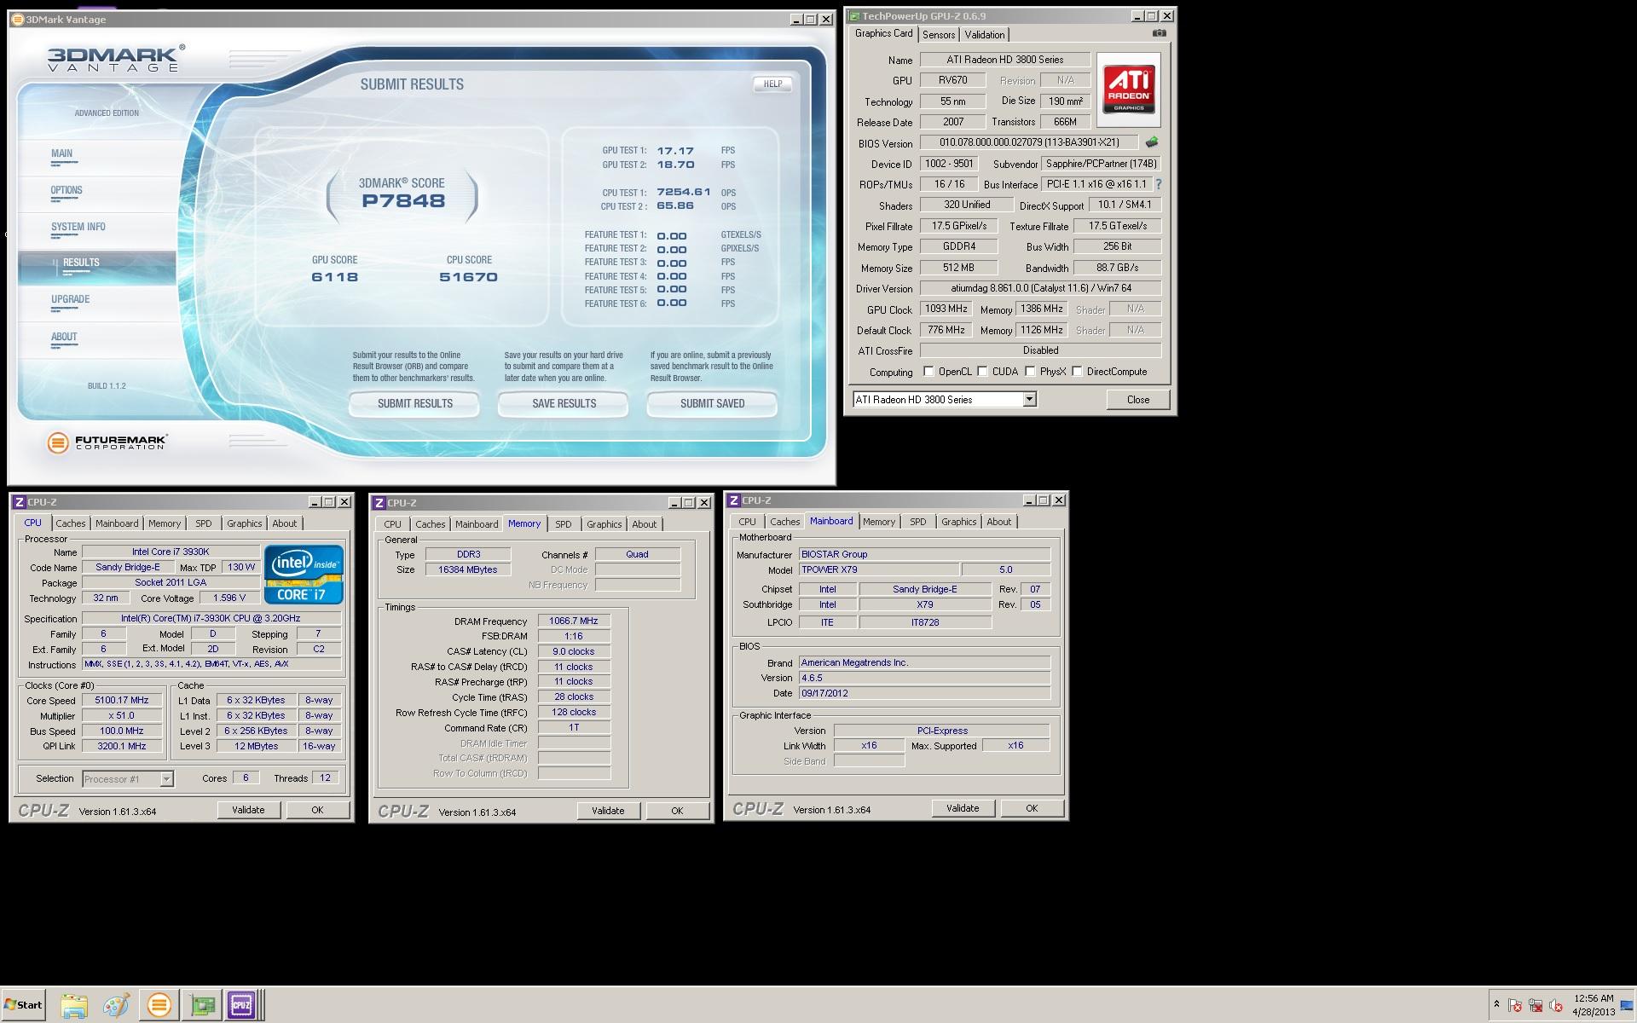Screen dimensions: 1637x1023
Task: Click Validate in the right CPU-Z window
Action: pyautogui.click(x=963, y=808)
